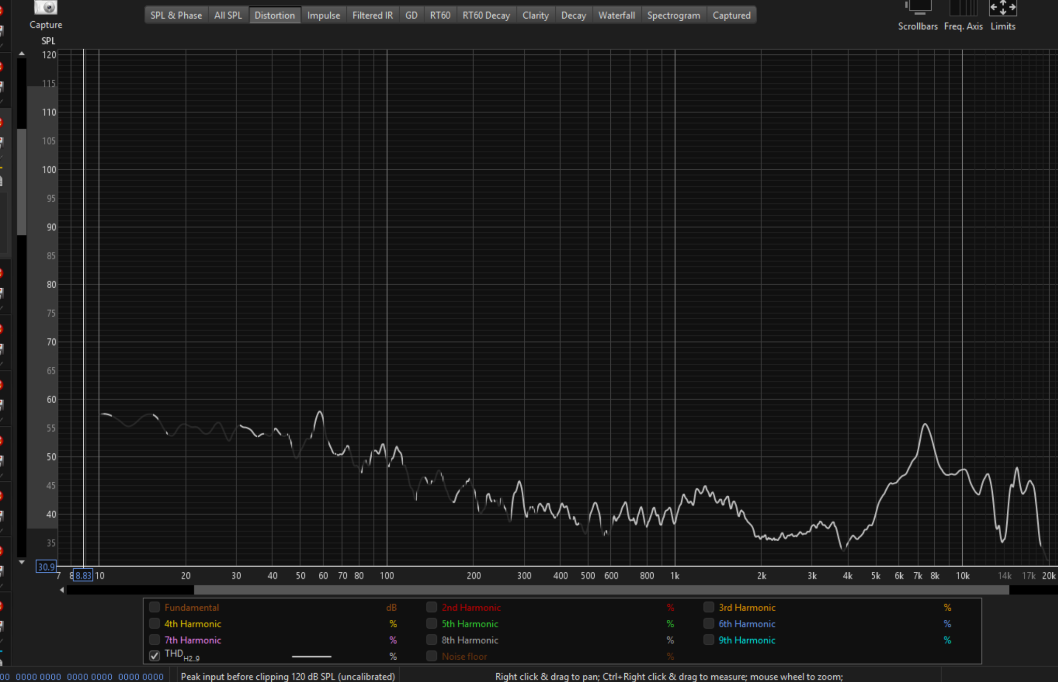Switch to the All SPL tab

pyautogui.click(x=228, y=15)
